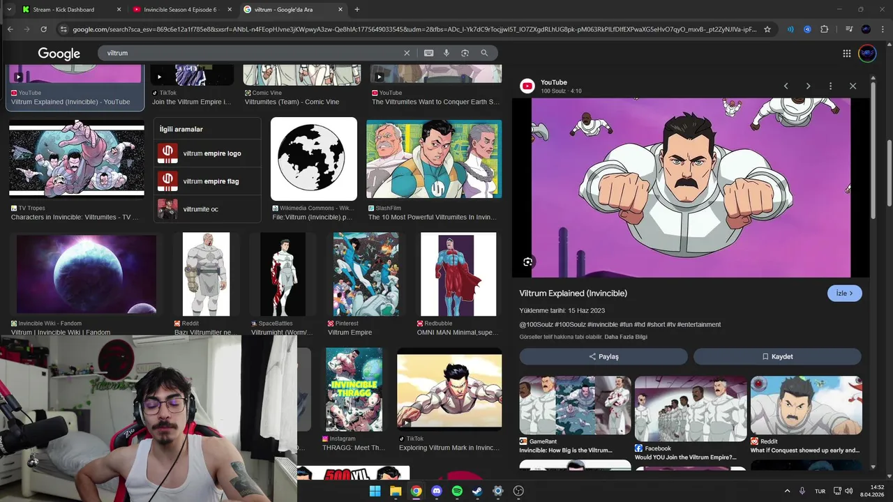Click the Kaydet save button
This screenshot has height=502, width=893.
tap(777, 356)
